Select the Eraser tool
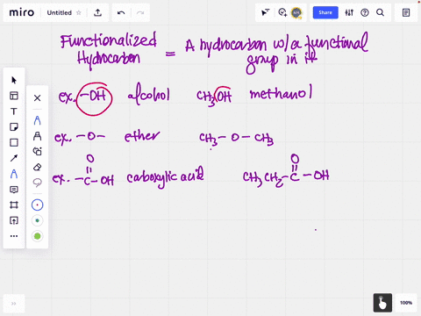421x316 pixels. tap(37, 167)
